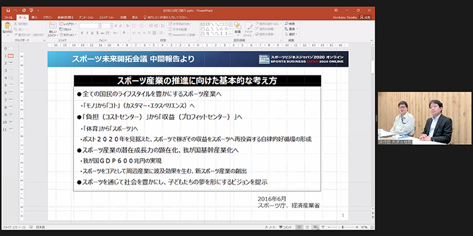Switch to Slide Sorter view icon
The image size is (473, 236).
pos(307,227)
